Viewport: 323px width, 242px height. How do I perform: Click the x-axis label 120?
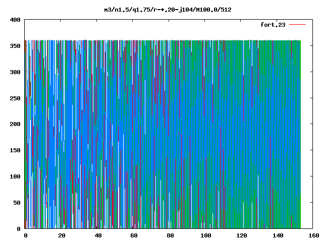click(x=242, y=235)
